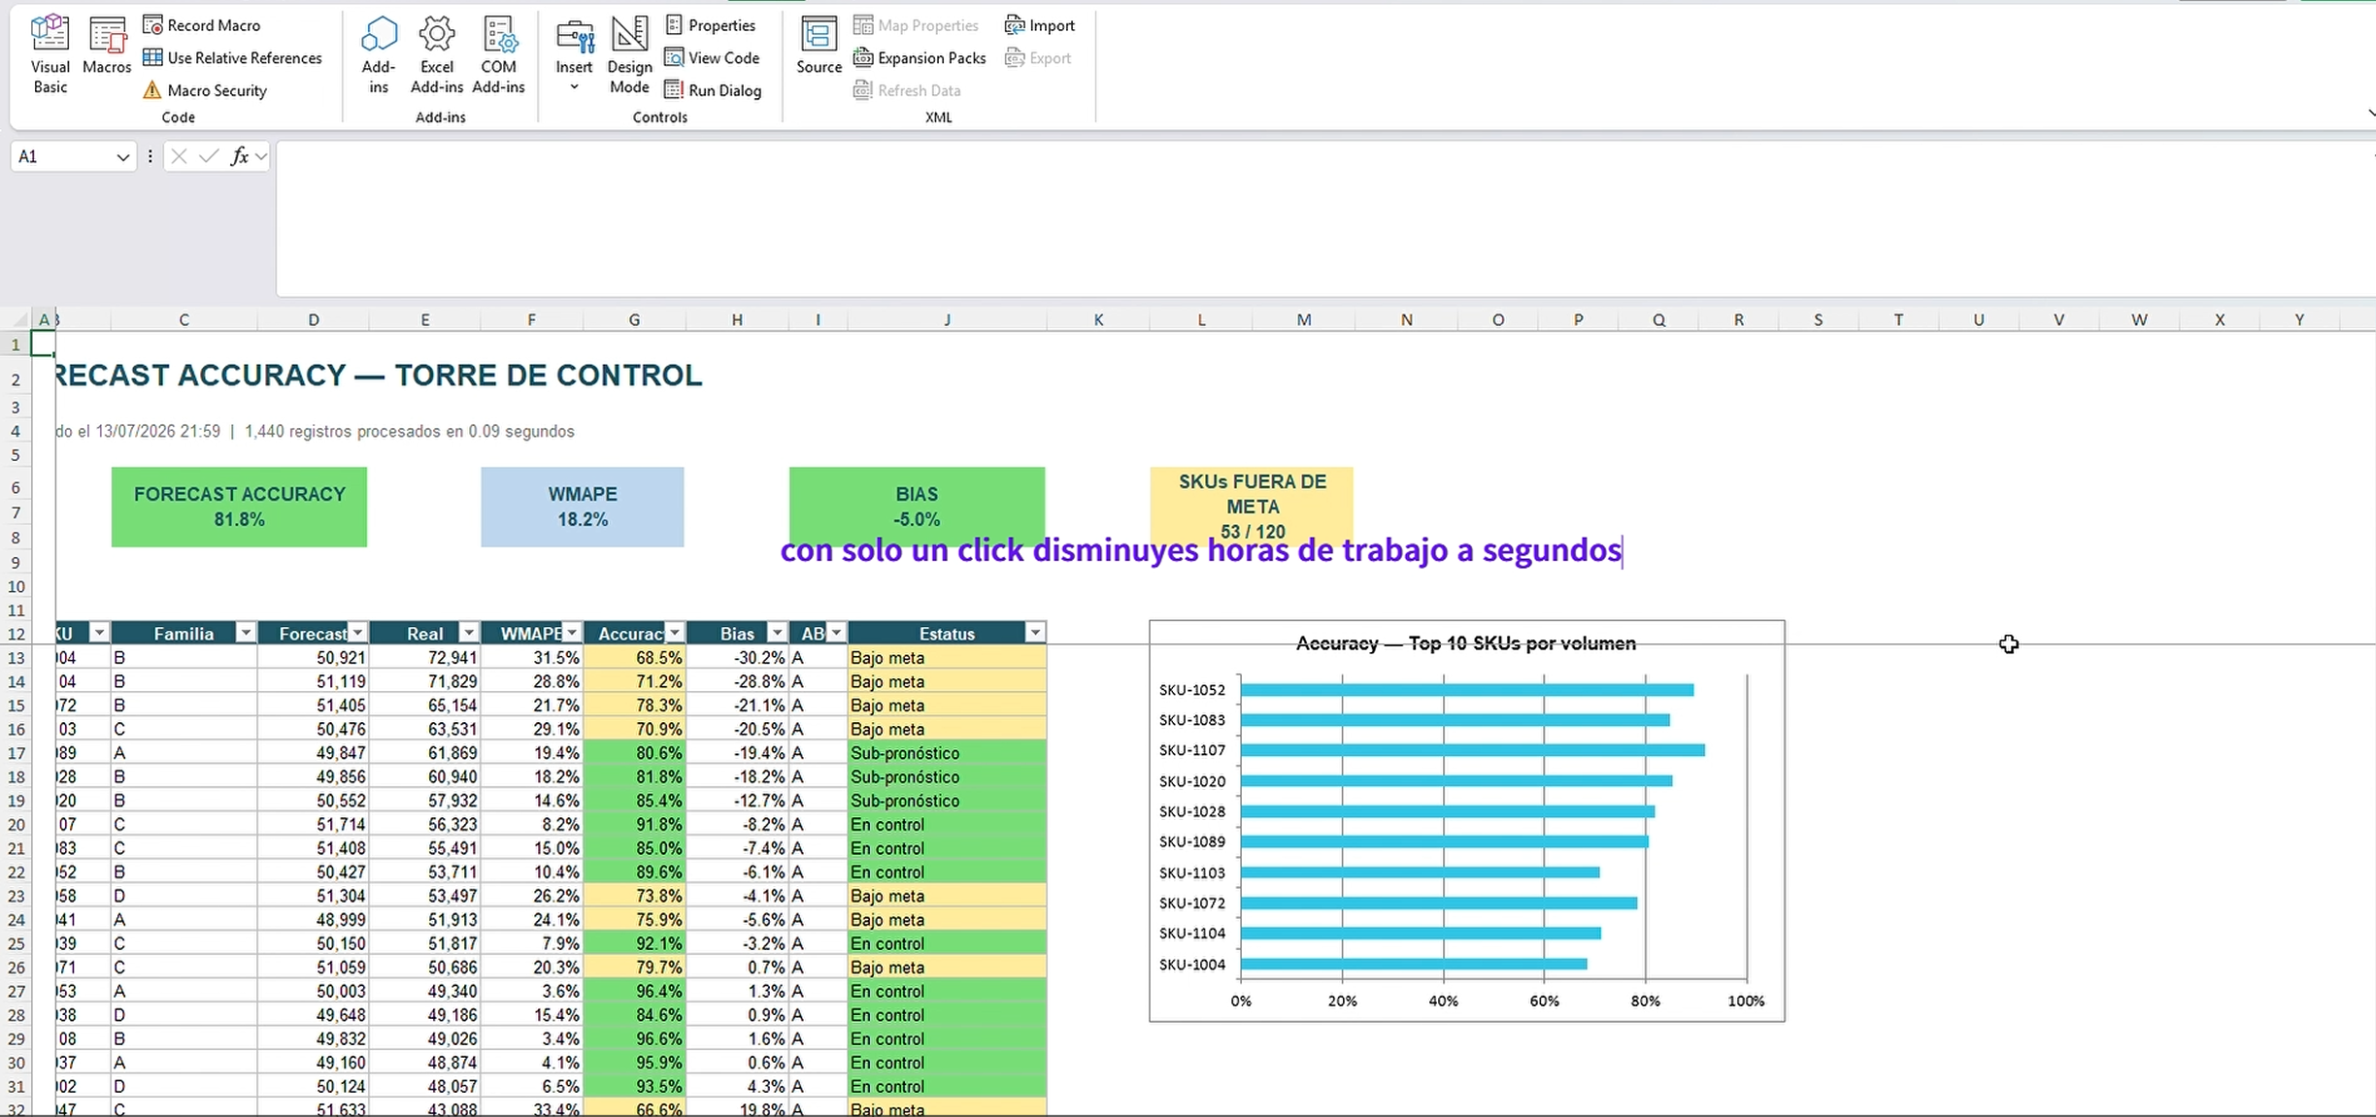
Task: Open the Visual Basic editor
Action: tap(50, 55)
